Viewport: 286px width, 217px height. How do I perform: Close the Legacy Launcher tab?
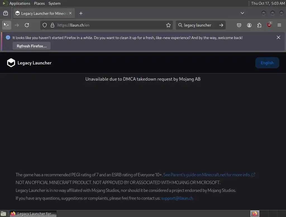tap(70, 13)
